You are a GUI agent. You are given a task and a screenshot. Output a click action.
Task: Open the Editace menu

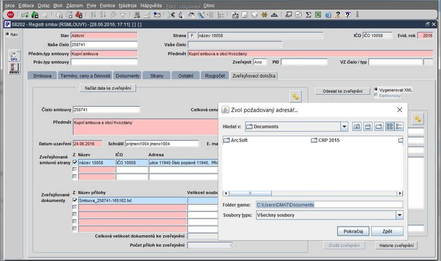click(x=26, y=5)
